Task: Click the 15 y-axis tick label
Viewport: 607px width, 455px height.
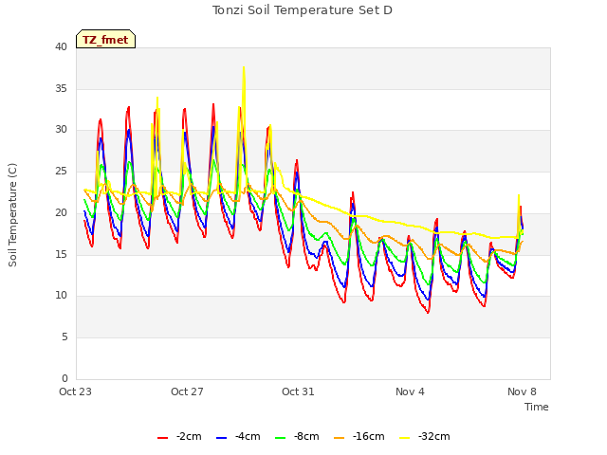Action: (61, 254)
